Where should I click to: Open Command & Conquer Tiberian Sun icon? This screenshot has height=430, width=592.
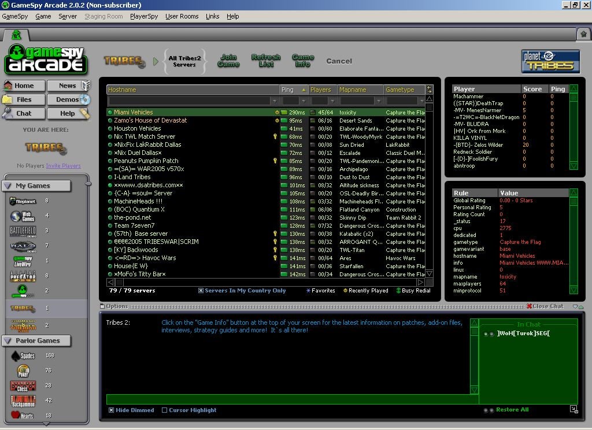coord(23,325)
